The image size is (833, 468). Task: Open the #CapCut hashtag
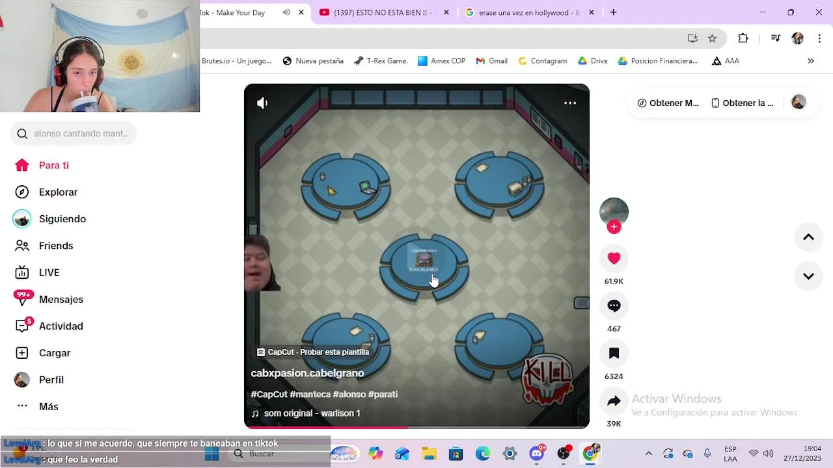269,394
